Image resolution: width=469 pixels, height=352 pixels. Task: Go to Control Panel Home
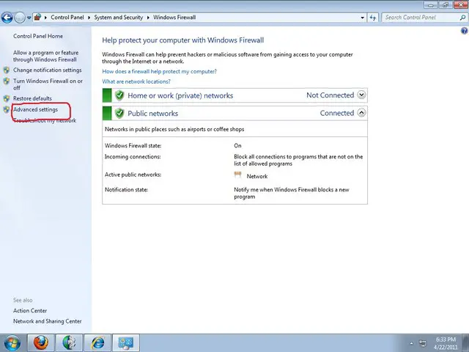point(38,36)
